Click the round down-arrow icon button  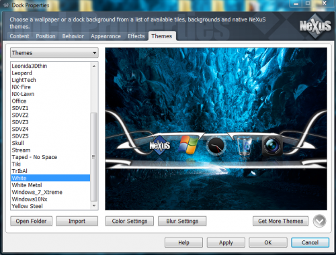(319, 221)
